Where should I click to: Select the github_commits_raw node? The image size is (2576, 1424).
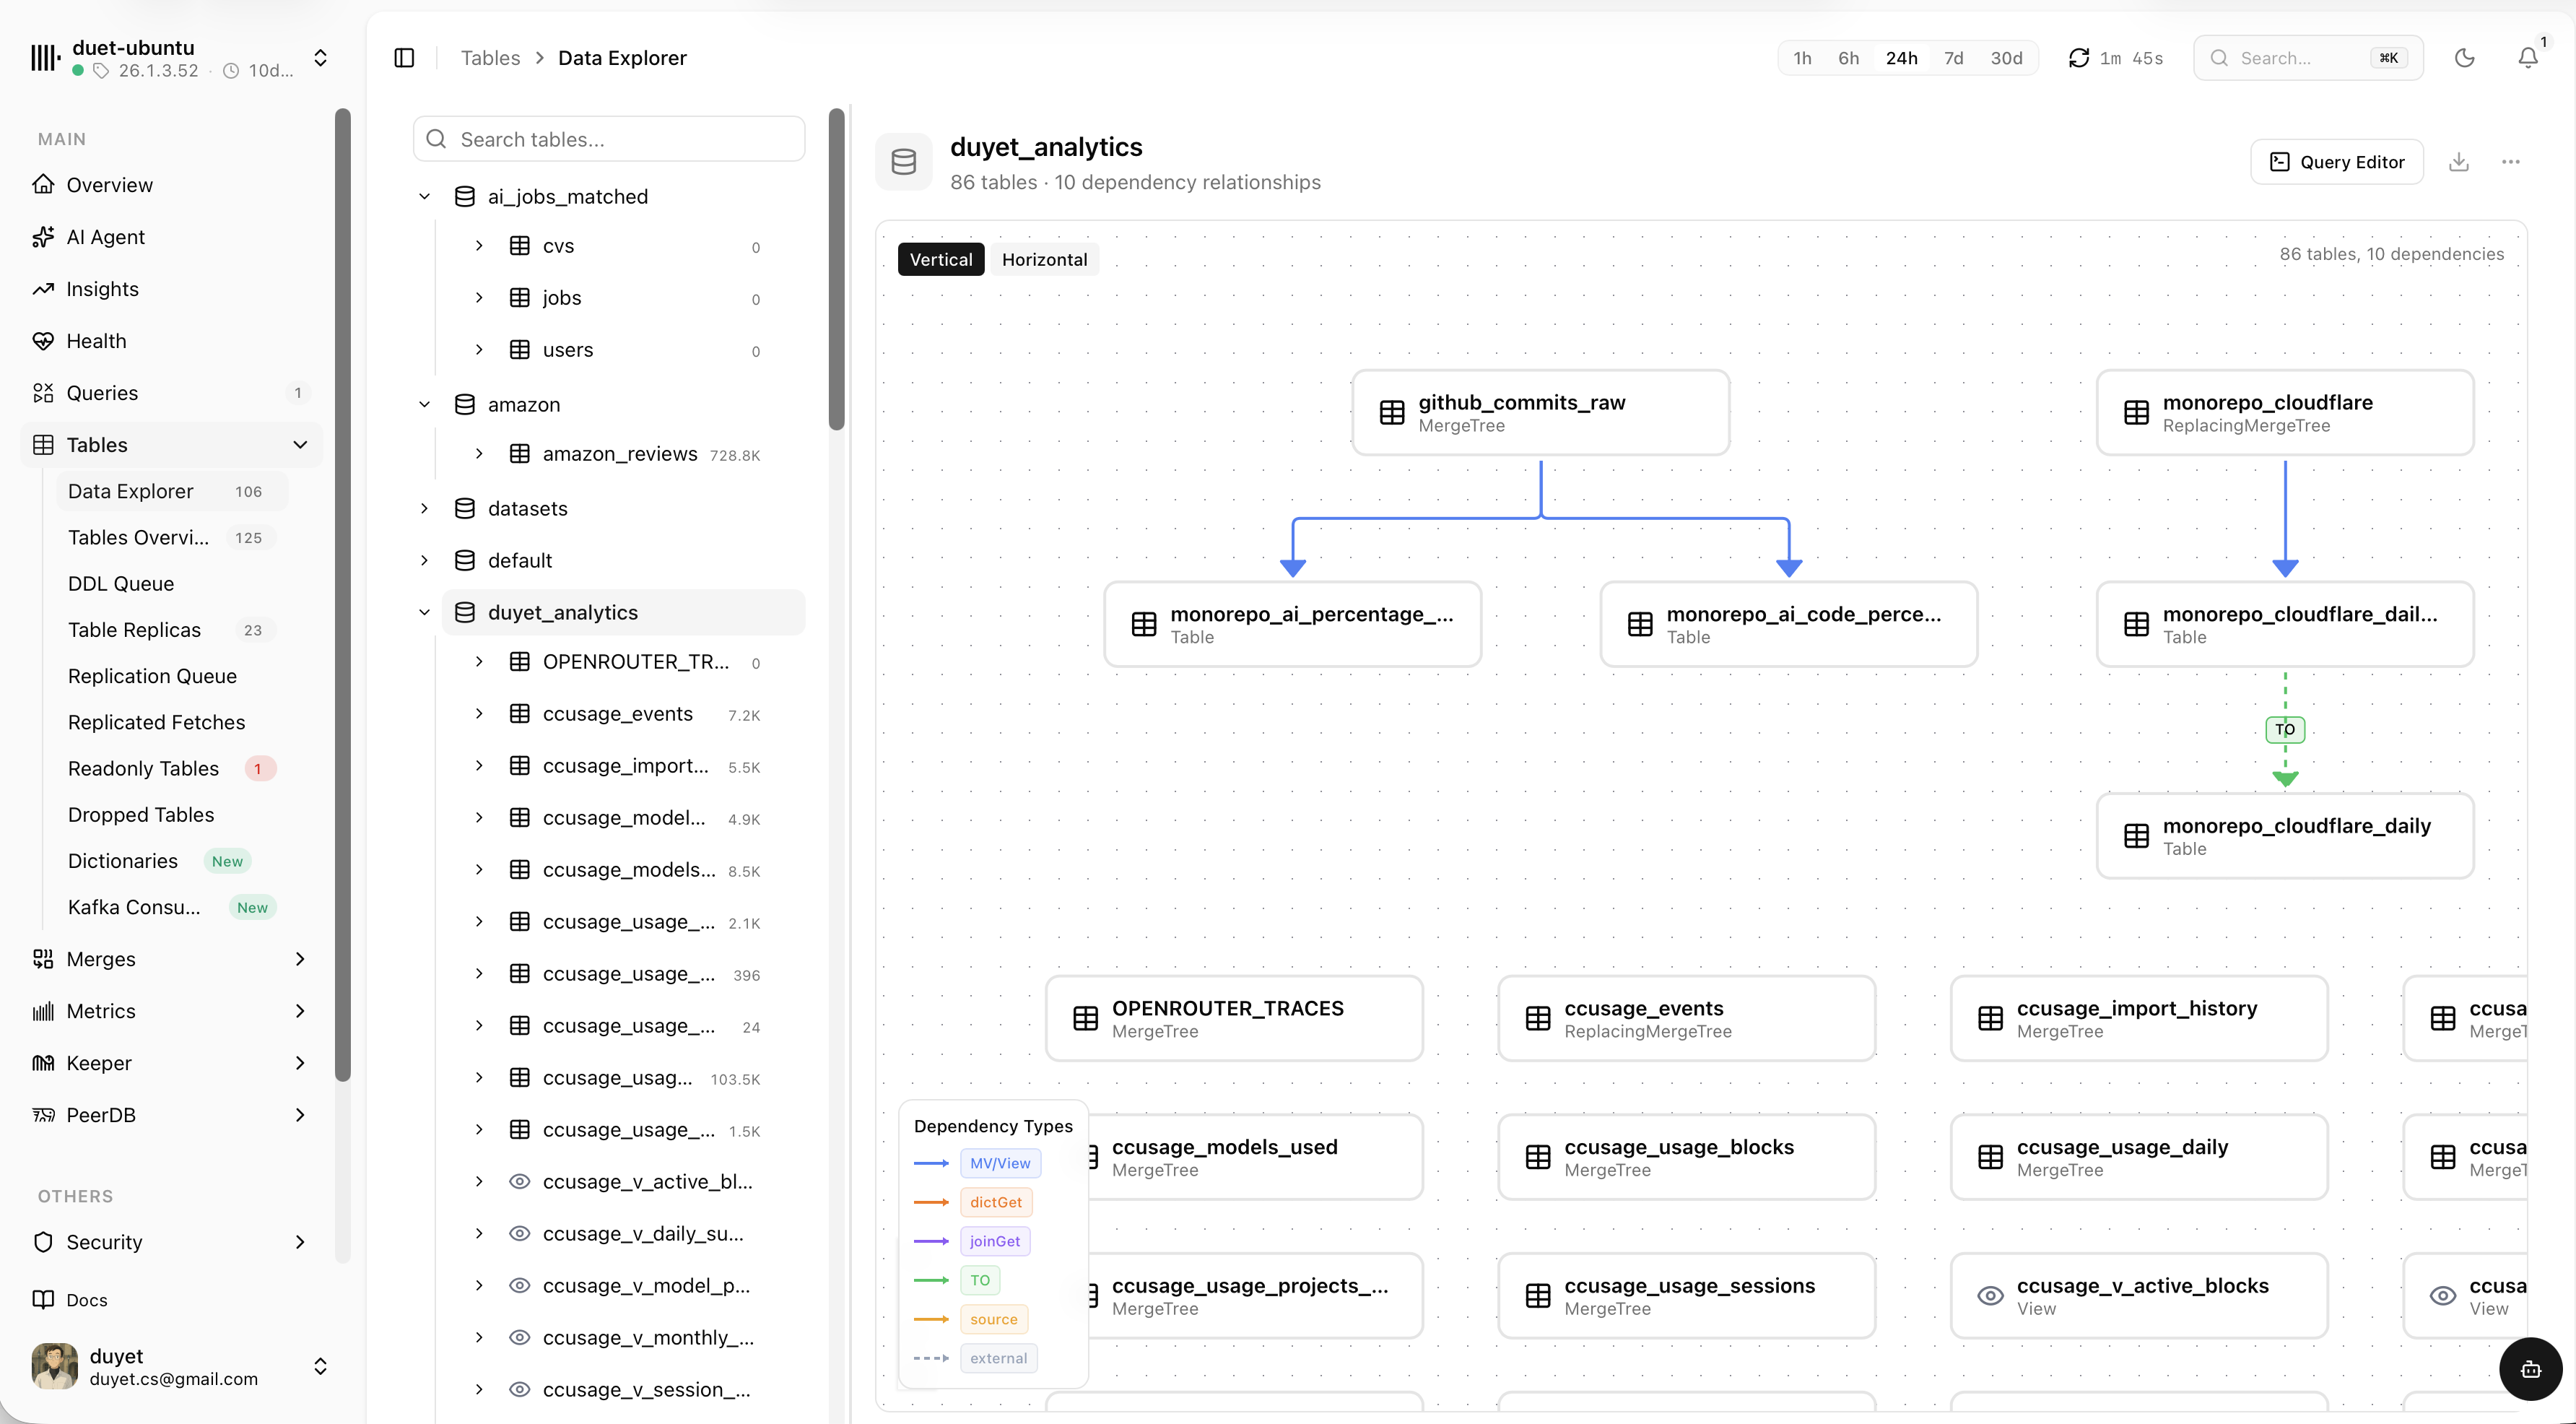coord(1540,413)
